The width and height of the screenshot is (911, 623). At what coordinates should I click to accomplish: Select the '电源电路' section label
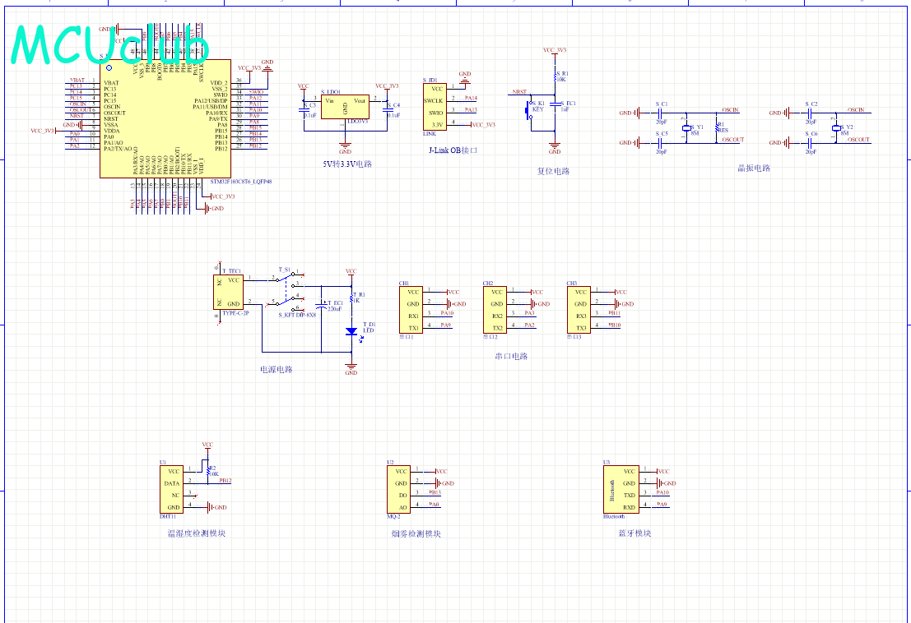click(277, 369)
